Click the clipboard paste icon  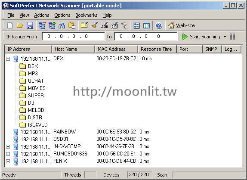click(x=72, y=25)
